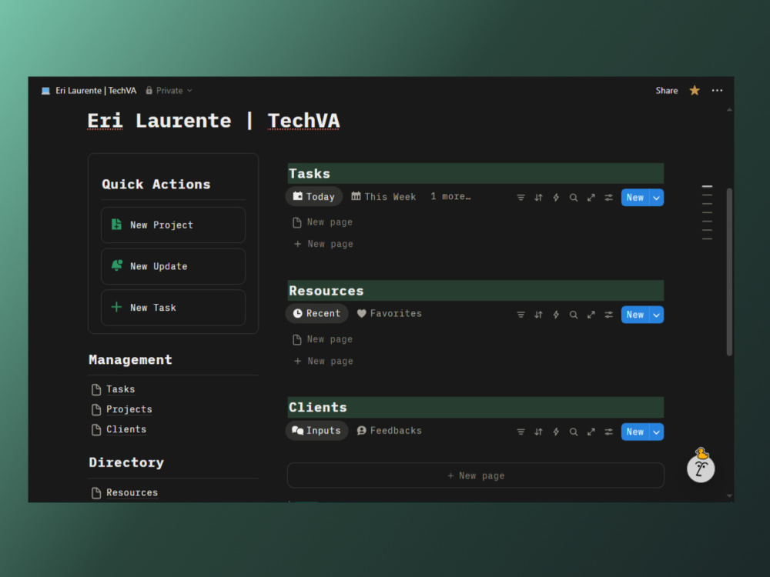Open the Private access dropdown
770x577 pixels.
pyautogui.click(x=169, y=90)
